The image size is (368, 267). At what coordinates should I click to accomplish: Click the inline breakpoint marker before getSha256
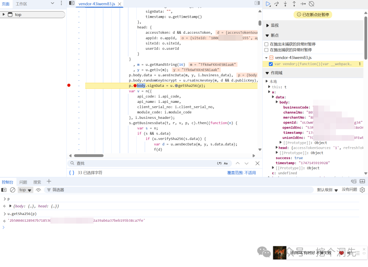coord(176,85)
